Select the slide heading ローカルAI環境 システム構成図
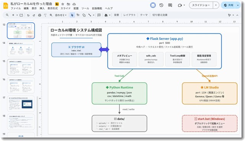Screen dimensions: 245x141 point(76,30)
